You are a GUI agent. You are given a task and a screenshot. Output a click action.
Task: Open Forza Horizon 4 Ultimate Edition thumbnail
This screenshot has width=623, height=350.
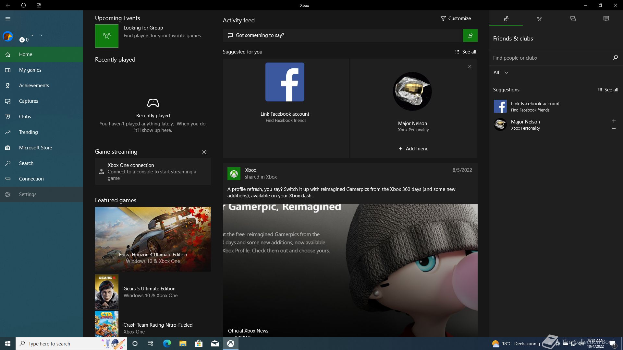tap(153, 239)
